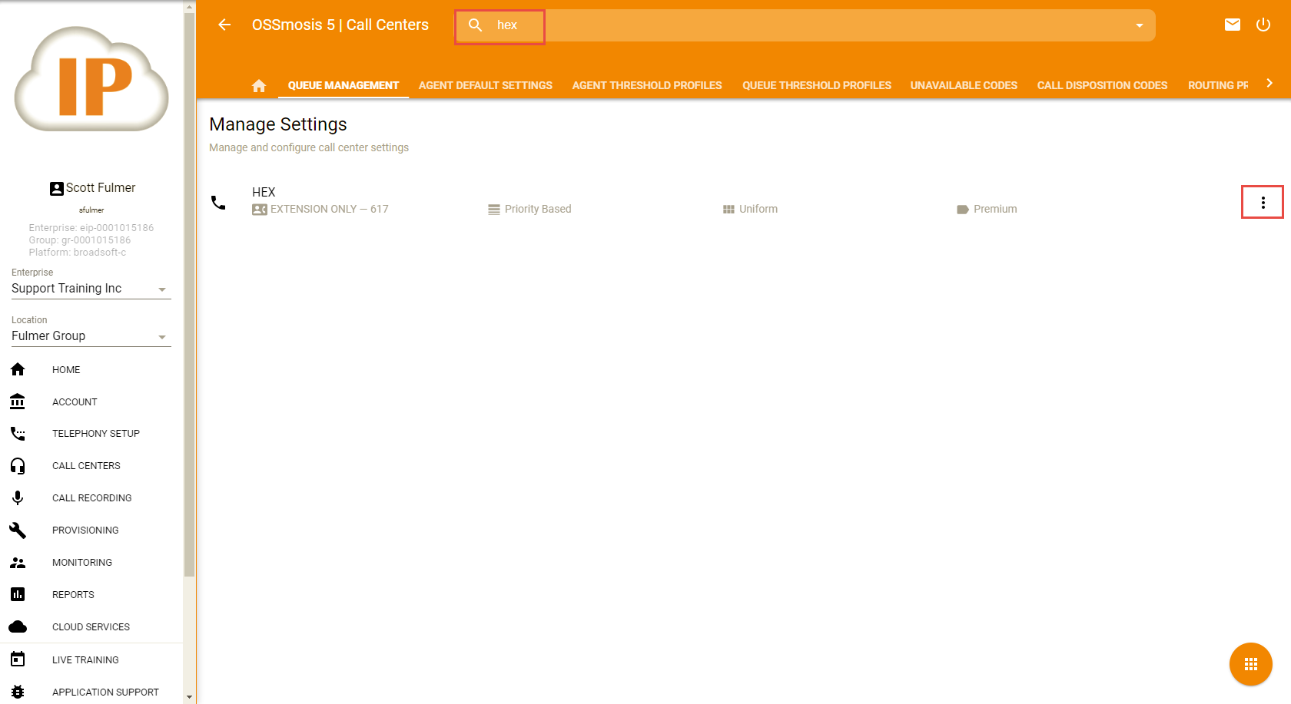This screenshot has width=1291, height=704.
Task: Click the orange grid floating action button
Action: point(1250,664)
